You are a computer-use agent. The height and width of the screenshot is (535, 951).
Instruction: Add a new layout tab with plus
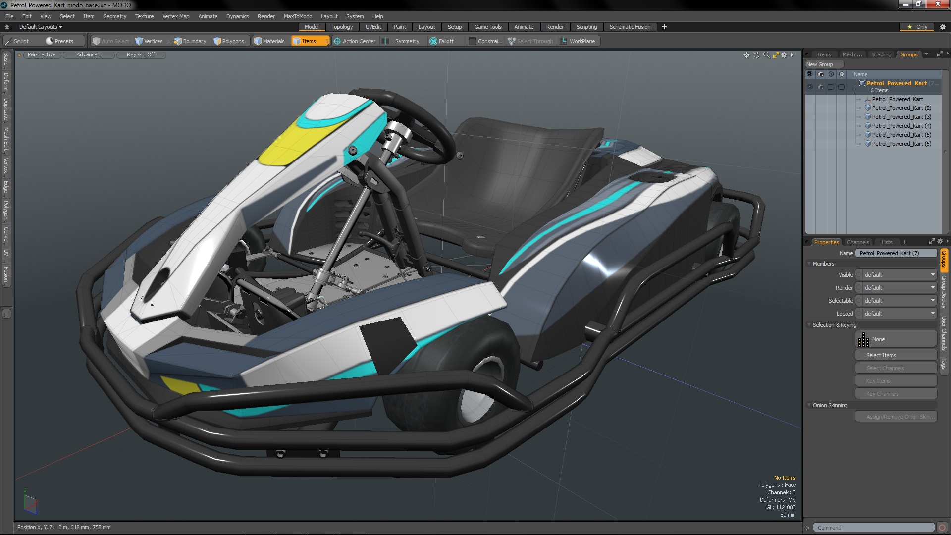(664, 27)
